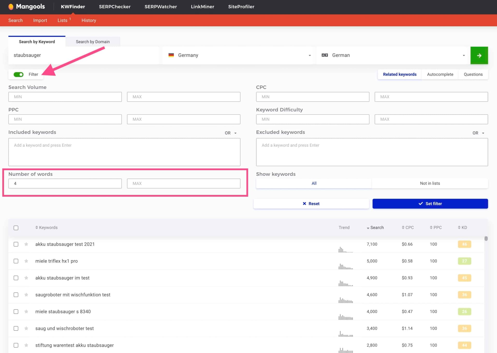The image size is (497, 353).
Task: Click the translation icon beside German language
Action: click(324, 55)
